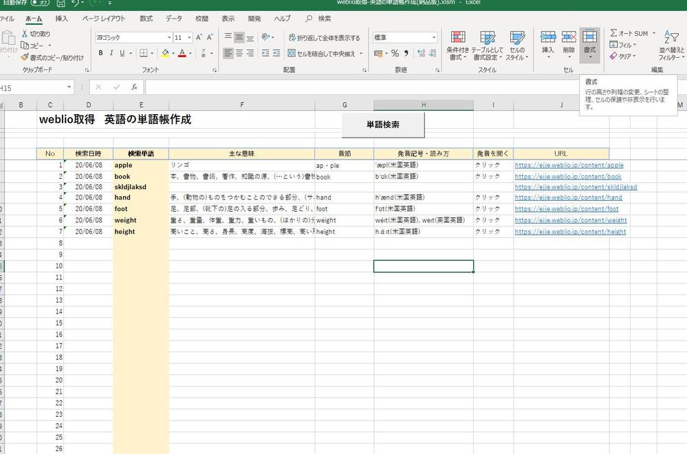Open Sort & Filter (並べ替えとフィルター)
The width and height of the screenshot is (687, 454).
[672, 45]
